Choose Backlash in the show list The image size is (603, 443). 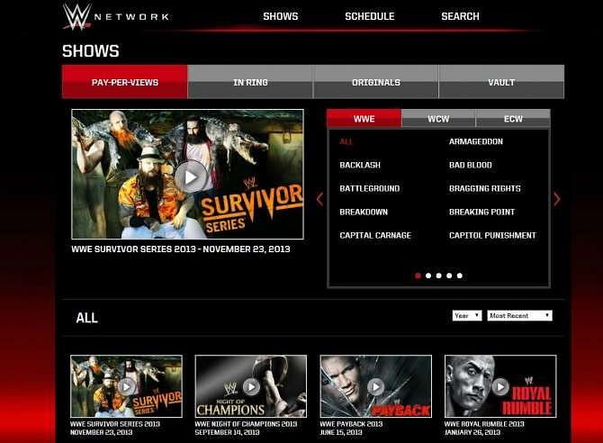(360, 165)
